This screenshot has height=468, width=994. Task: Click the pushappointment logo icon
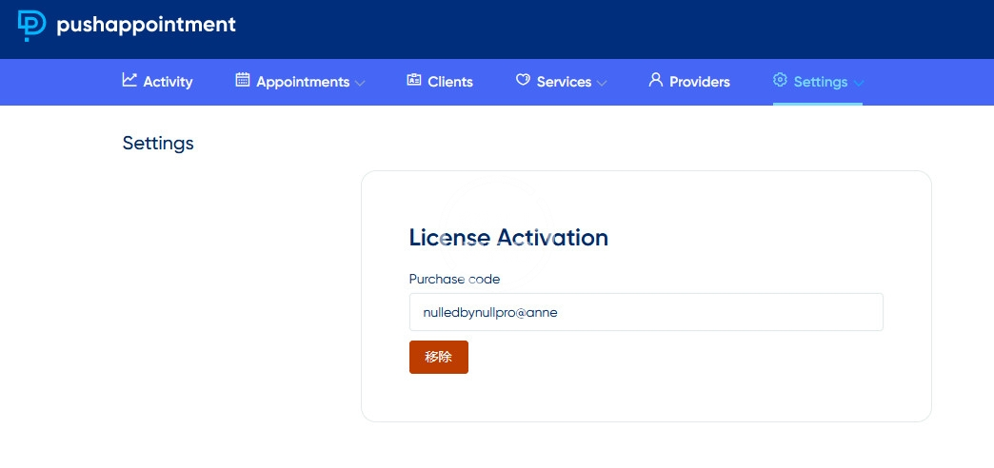point(31,26)
